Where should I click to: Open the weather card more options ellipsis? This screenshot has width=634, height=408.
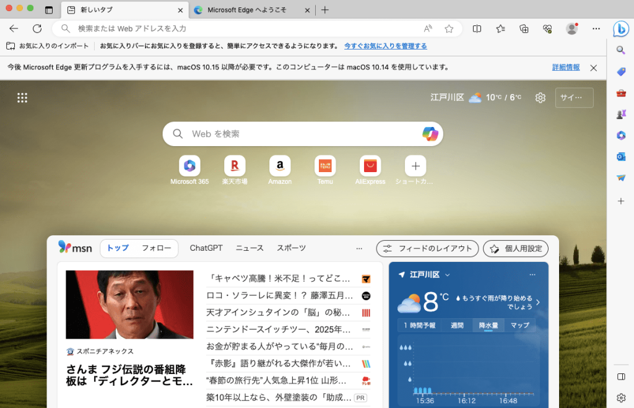pos(532,274)
